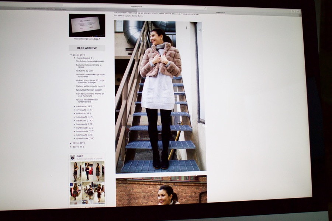Click the BLOG ARCHIVE heading
The height and width of the screenshot is (221, 332).
87,48
